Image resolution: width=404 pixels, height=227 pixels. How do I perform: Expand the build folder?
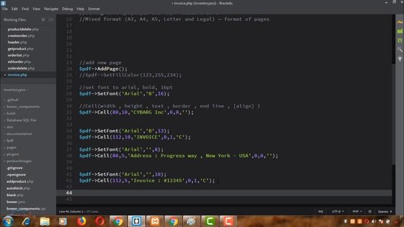coord(11,113)
